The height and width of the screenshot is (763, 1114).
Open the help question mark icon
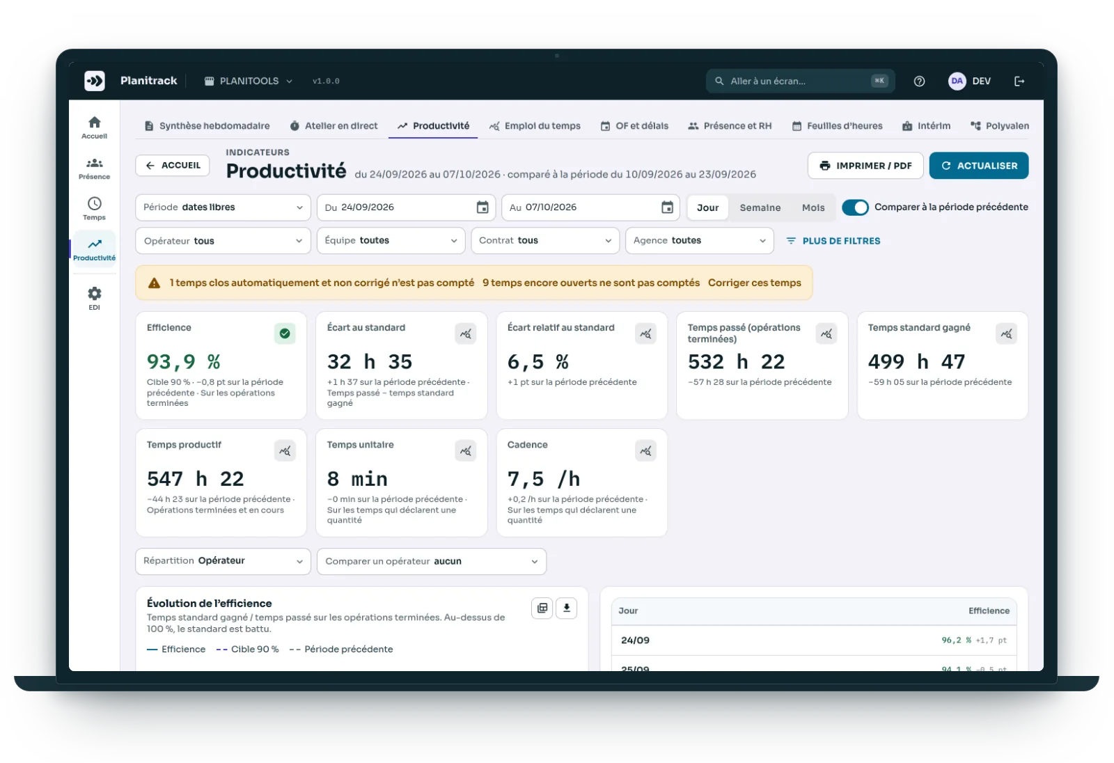919,81
